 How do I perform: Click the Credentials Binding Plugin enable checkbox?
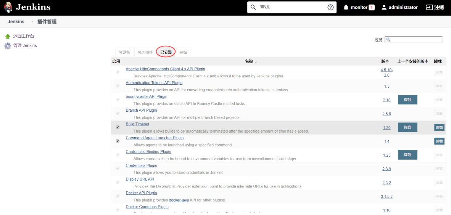[x=118, y=155]
